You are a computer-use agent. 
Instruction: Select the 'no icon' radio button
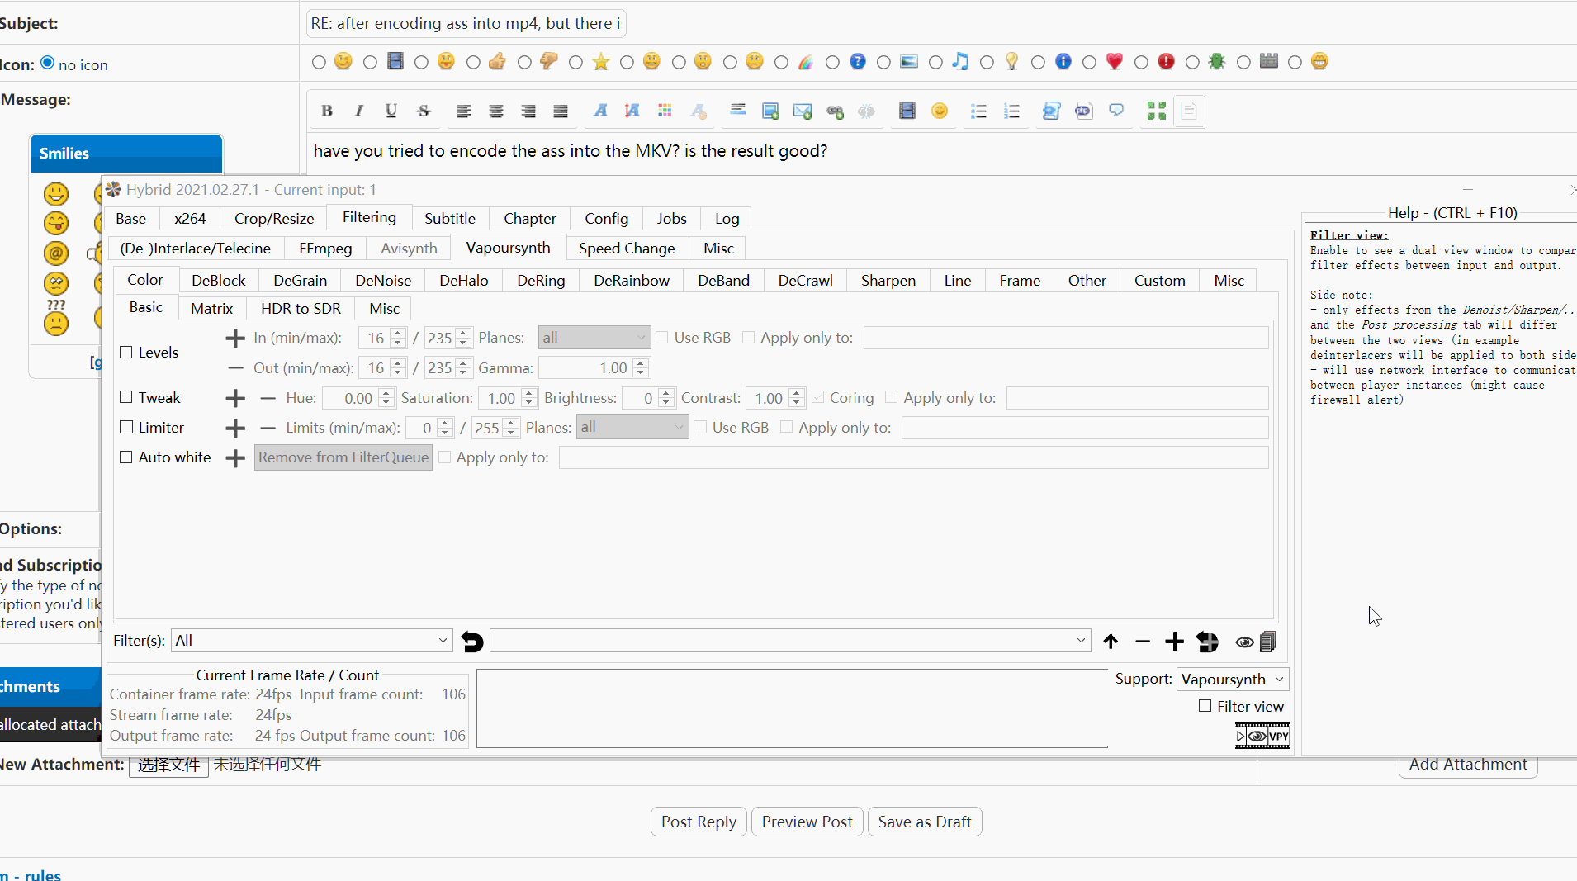(x=48, y=63)
